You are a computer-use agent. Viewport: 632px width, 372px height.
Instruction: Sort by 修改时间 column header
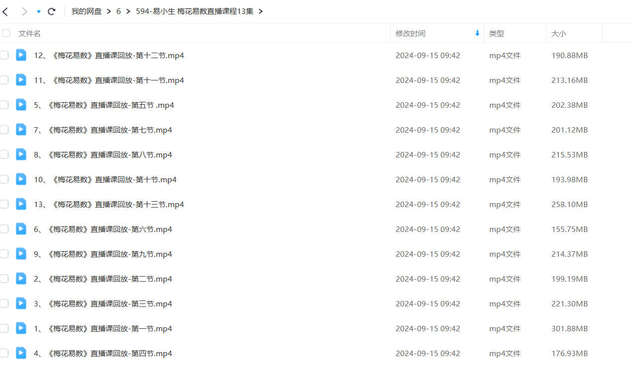pos(411,33)
